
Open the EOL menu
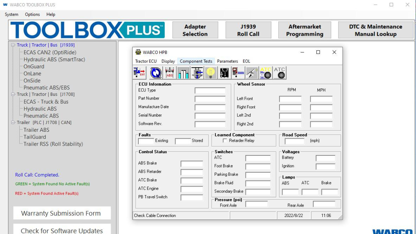(246, 61)
